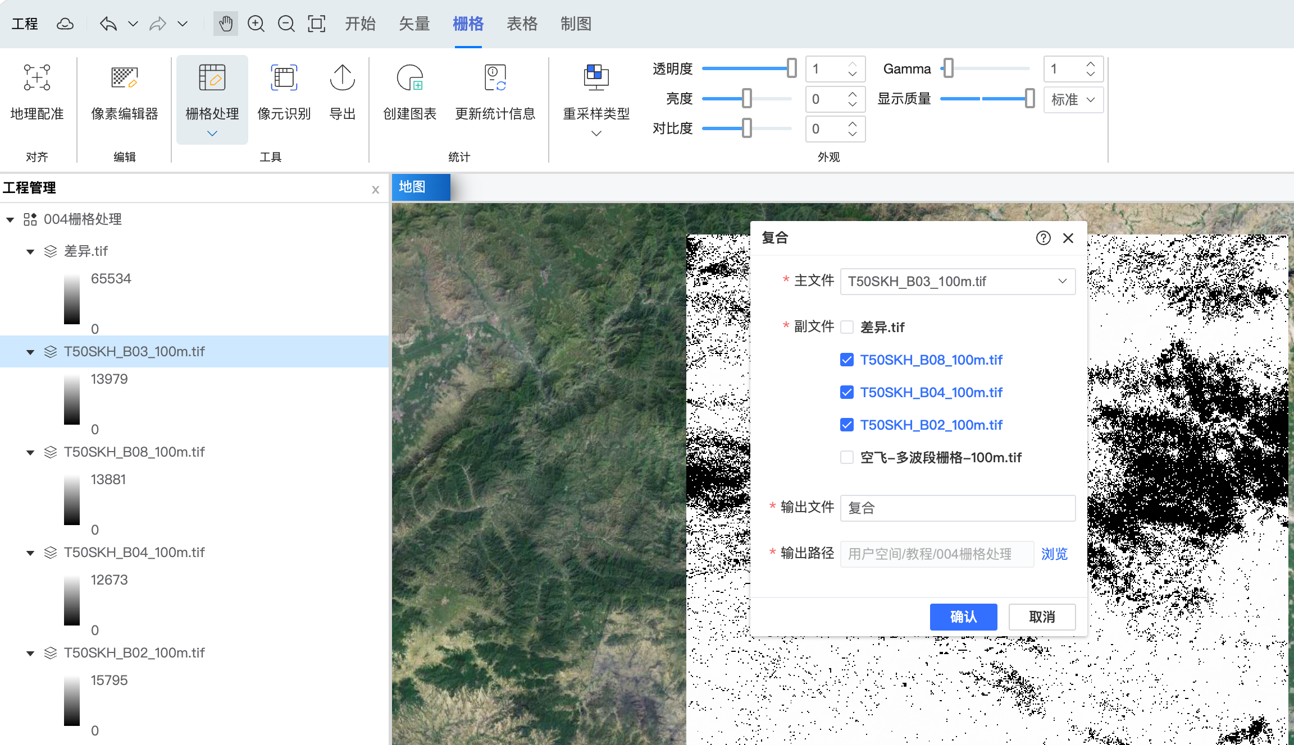
Task: Click the Gamma slider handle
Action: point(949,68)
